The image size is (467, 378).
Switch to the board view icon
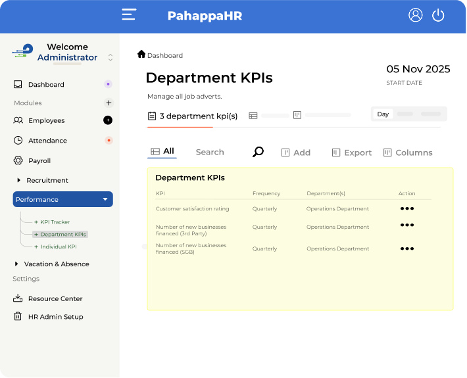click(x=297, y=116)
